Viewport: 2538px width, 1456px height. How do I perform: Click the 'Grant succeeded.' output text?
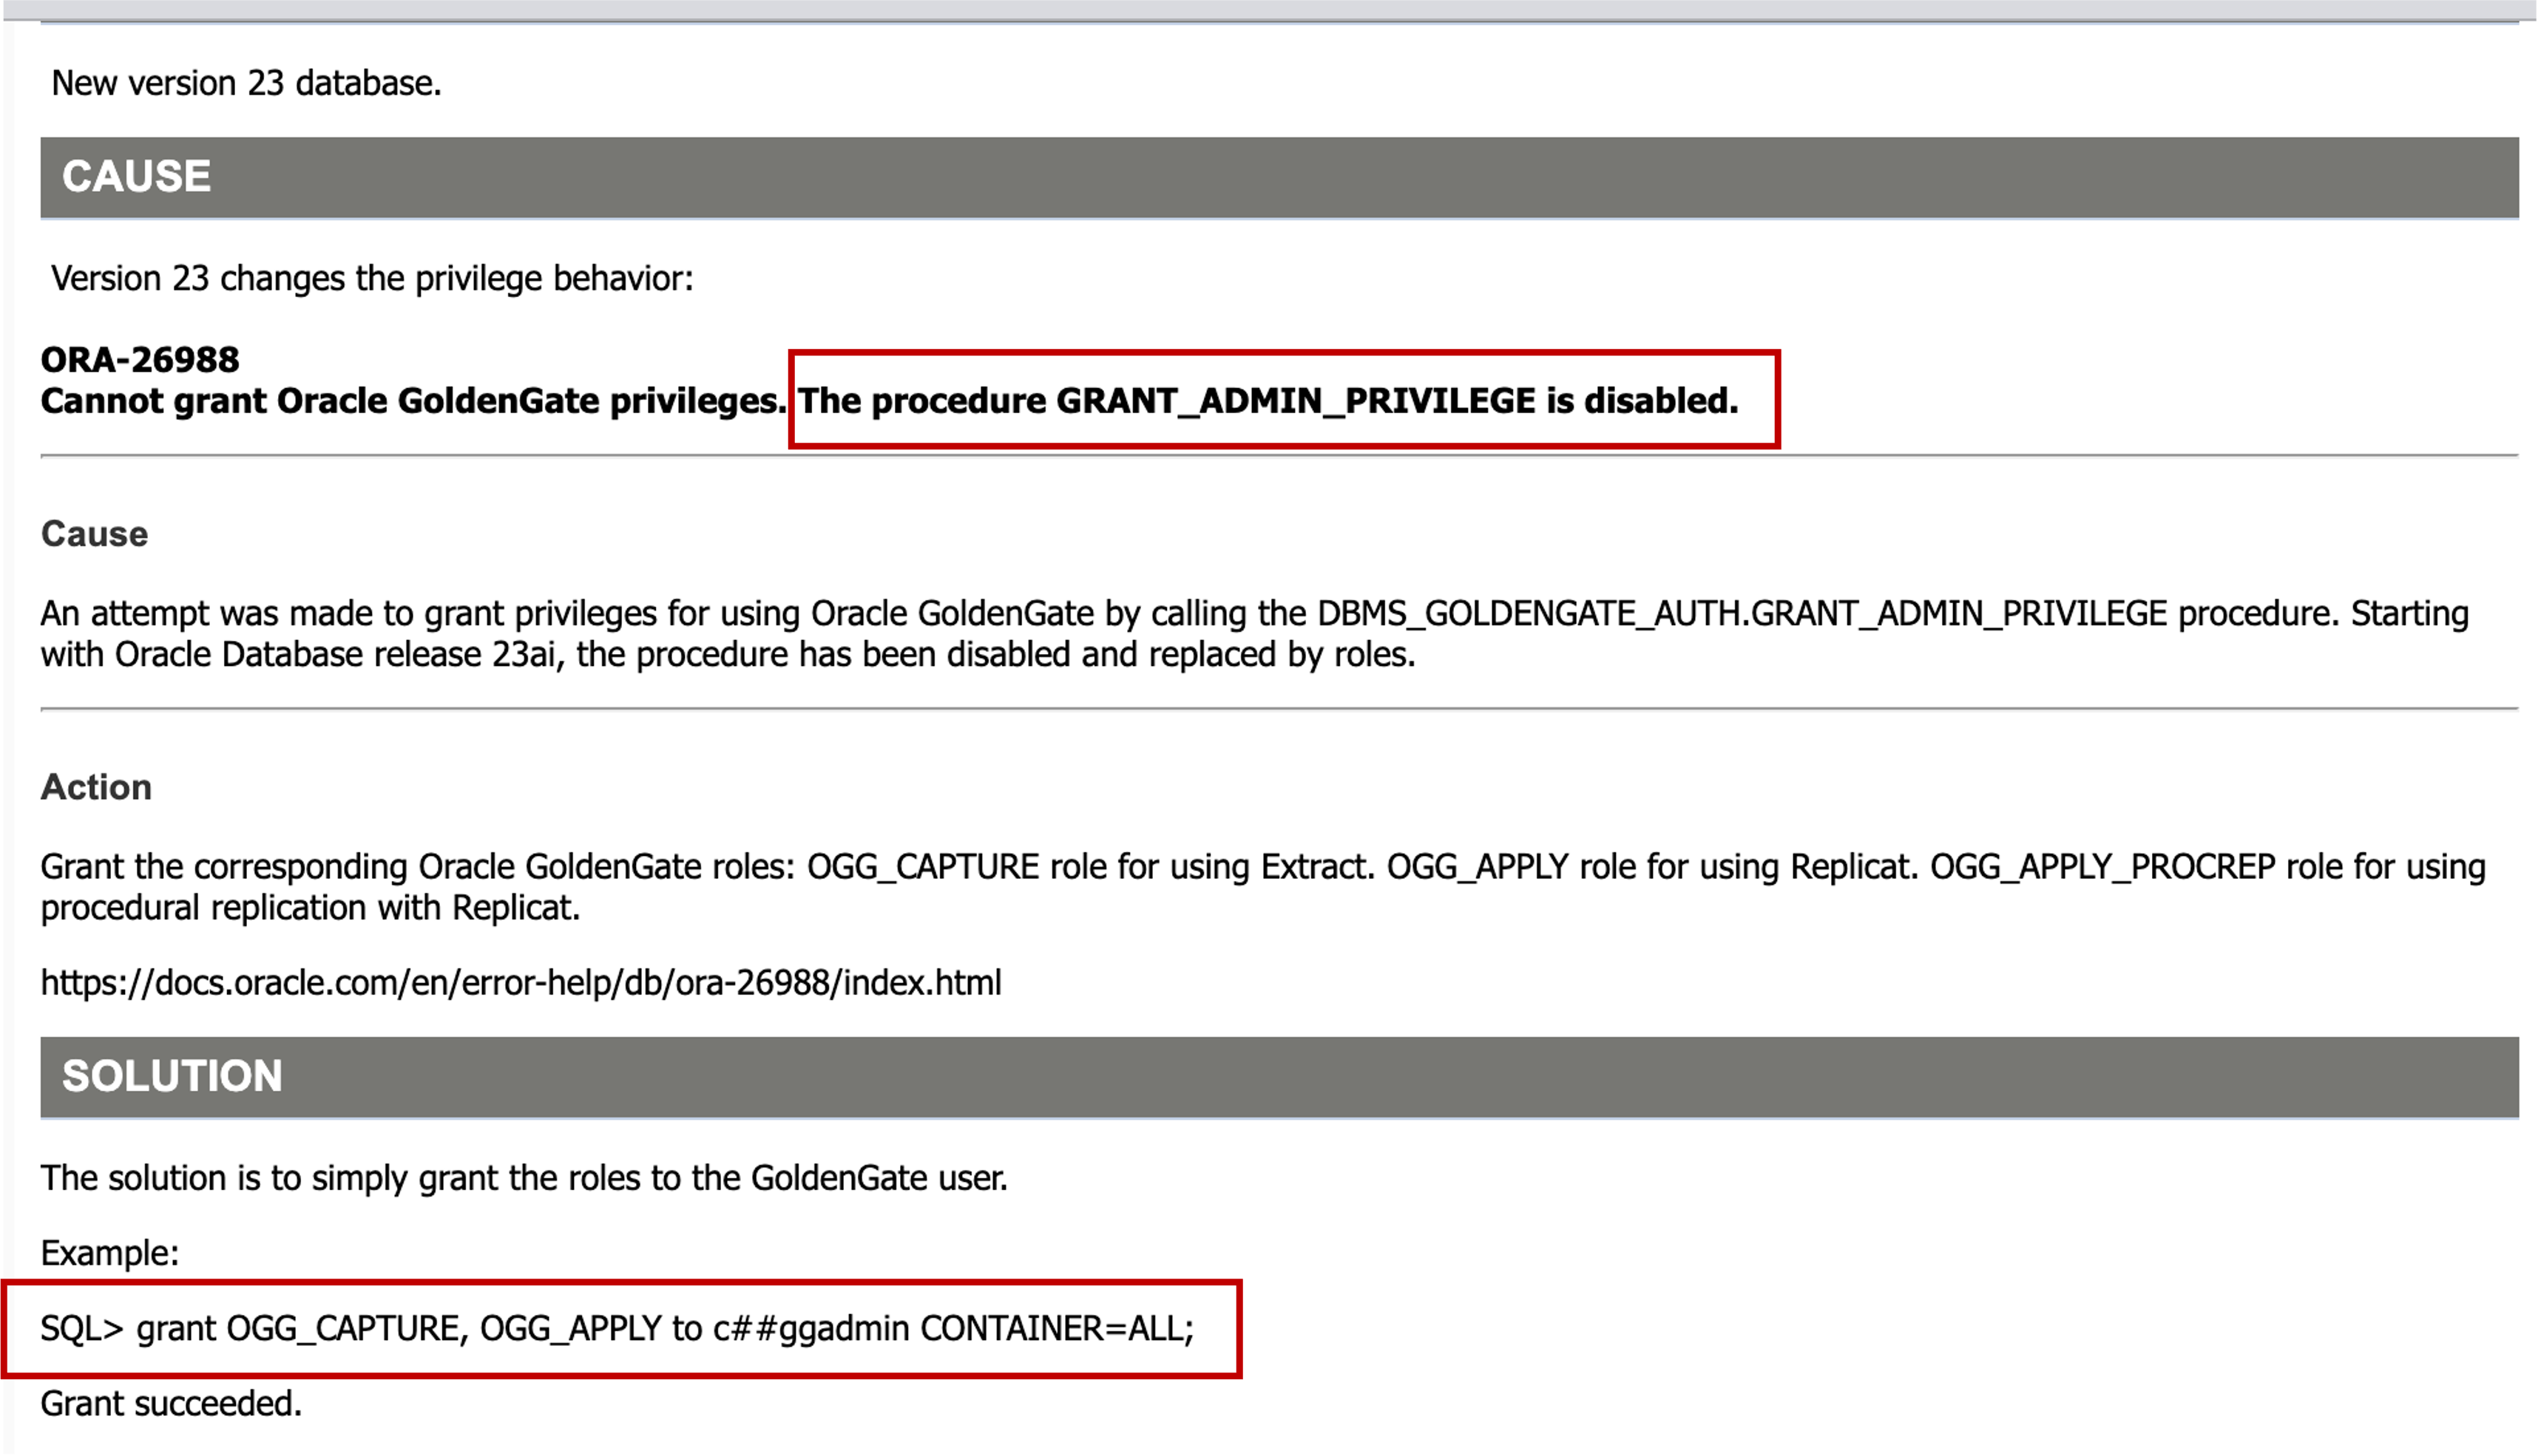coord(171,1404)
